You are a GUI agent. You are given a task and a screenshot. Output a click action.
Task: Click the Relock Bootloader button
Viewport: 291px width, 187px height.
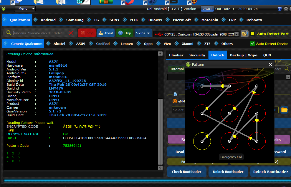point(271,172)
